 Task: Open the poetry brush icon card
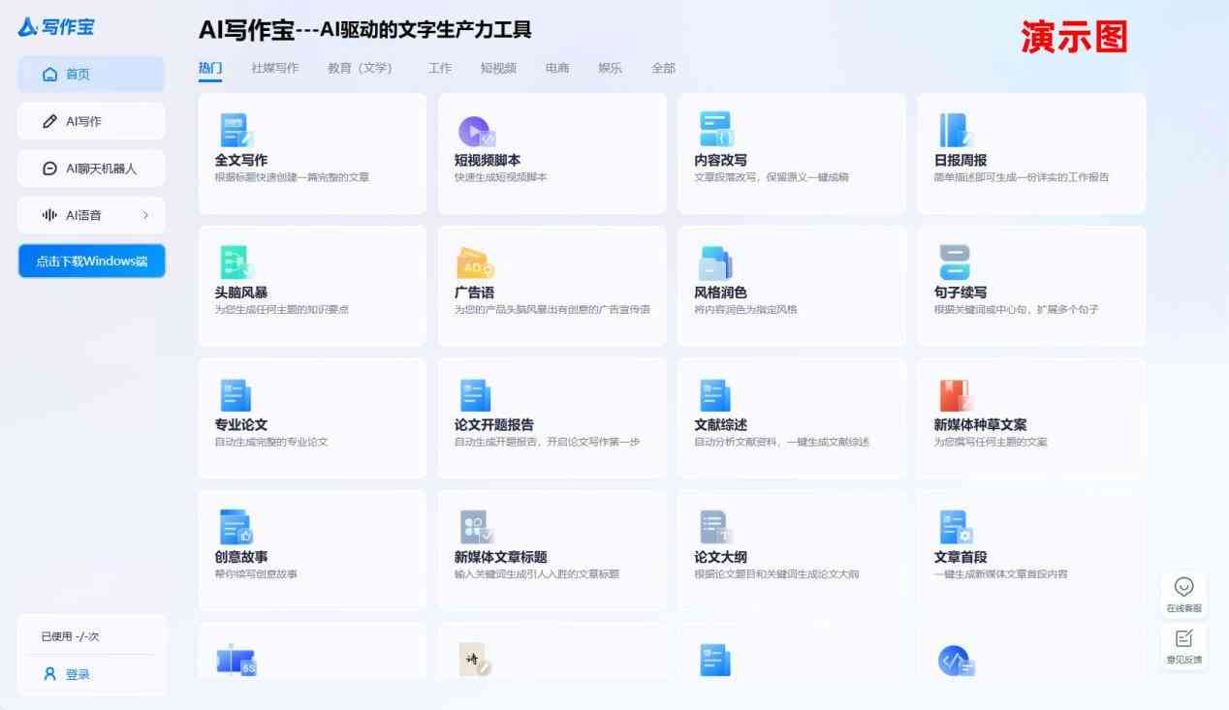475,659
